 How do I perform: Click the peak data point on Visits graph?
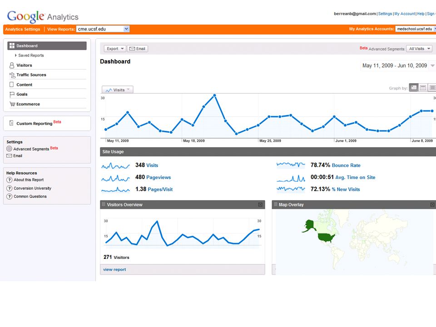click(x=214, y=95)
